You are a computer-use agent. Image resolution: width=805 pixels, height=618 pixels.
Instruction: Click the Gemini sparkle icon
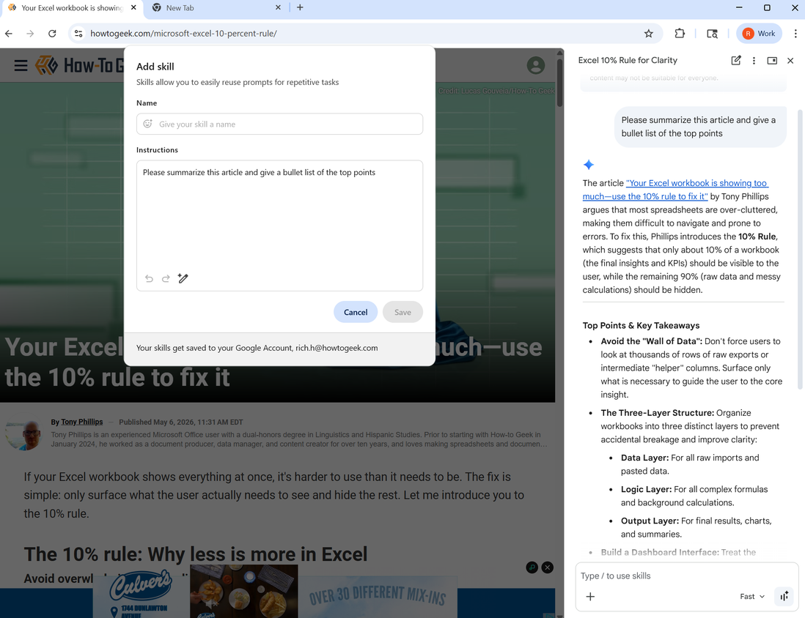point(588,165)
